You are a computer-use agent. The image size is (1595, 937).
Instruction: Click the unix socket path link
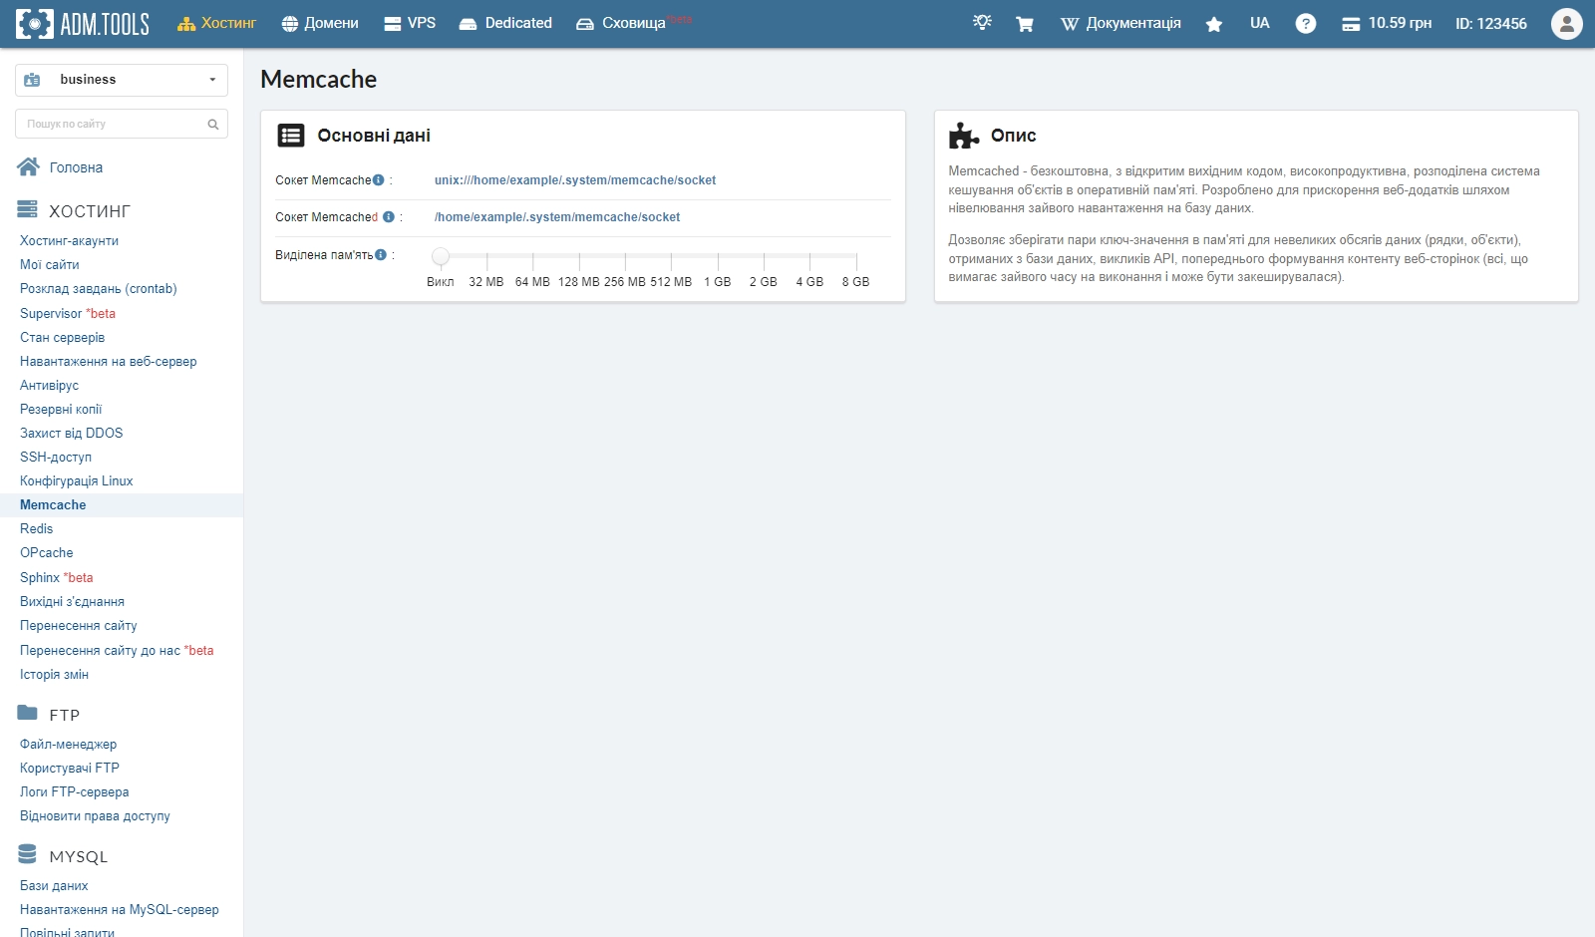575,180
